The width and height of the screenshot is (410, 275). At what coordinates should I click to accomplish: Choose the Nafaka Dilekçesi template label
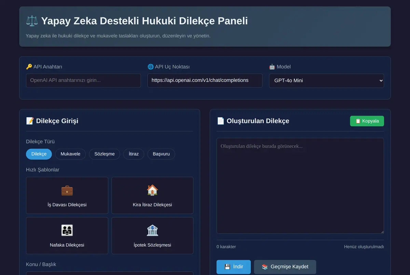[67, 245]
